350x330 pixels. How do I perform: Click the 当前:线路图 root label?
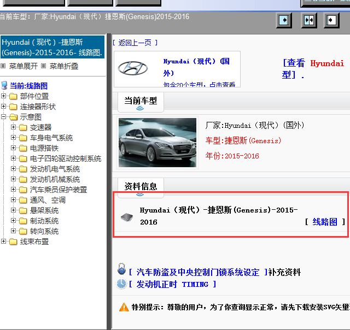click(x=28, y=86)
